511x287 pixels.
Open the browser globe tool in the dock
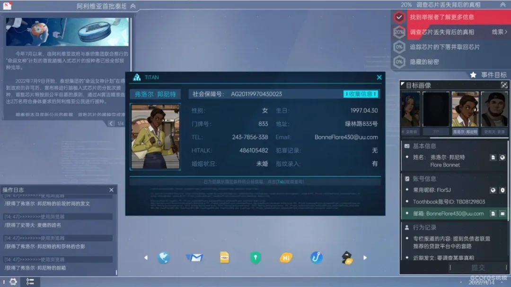163,258
